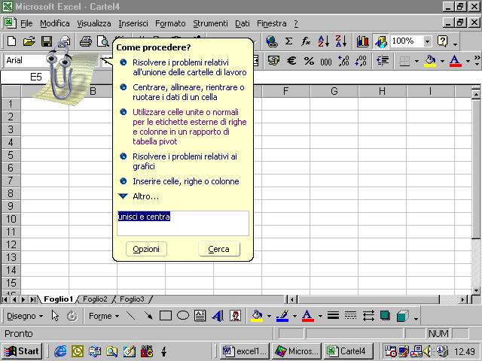Toggle the Drawing toolbar button
The height and width of the screenshot is (361, 482).
click(380, 41)
